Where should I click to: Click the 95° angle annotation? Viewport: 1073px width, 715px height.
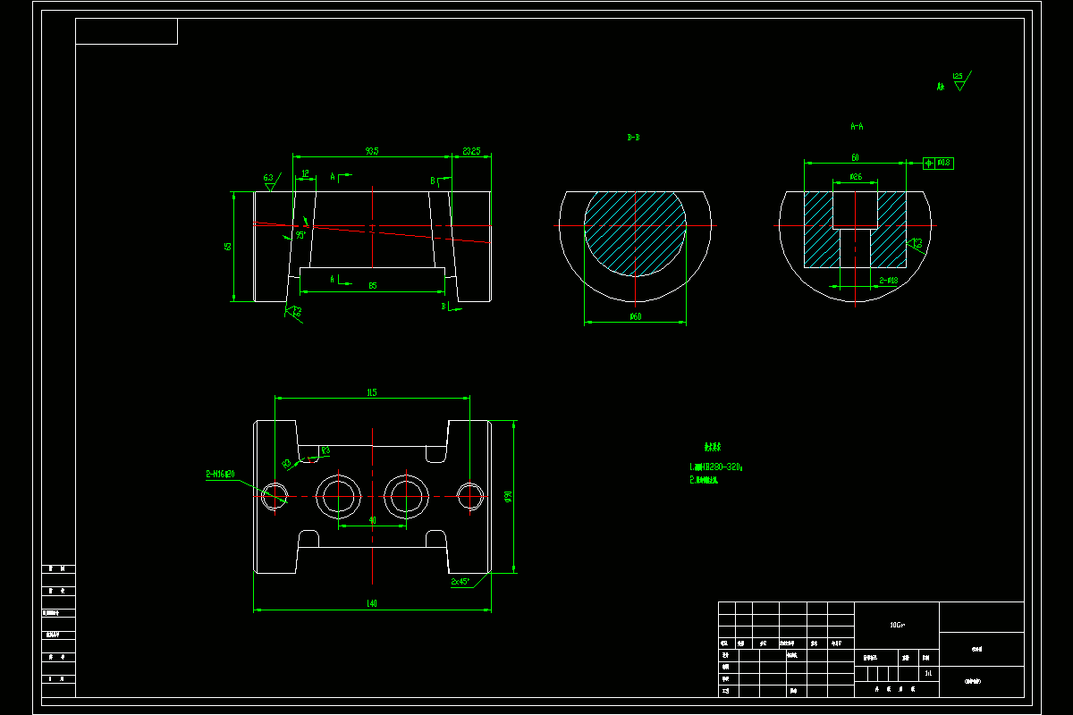tap(300, 236)
